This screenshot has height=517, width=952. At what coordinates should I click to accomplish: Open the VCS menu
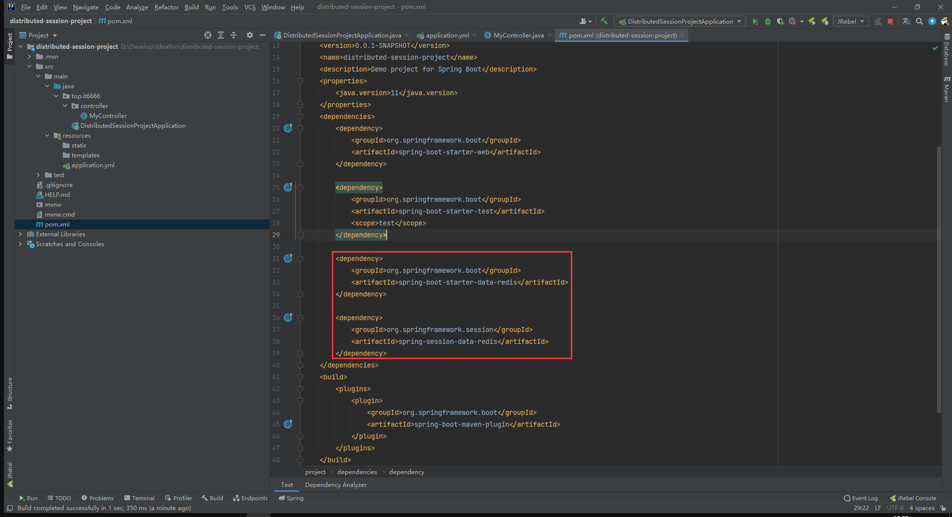point(250,7)
